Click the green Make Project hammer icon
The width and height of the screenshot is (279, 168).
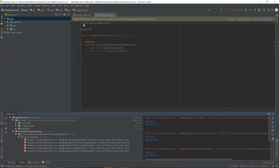pos(209,10)
